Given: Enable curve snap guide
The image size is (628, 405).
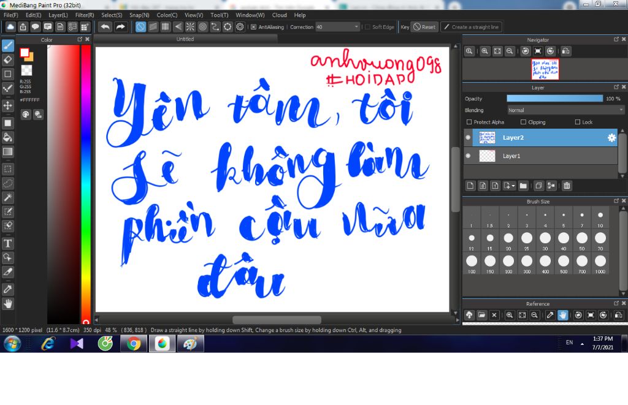Looking at the screenshot, I should (215, 27).
